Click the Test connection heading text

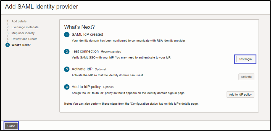(85, 51)
